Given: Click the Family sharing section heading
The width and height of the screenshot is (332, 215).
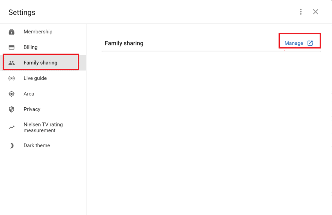Looking at the screenshot, I should tap(124, 43).
